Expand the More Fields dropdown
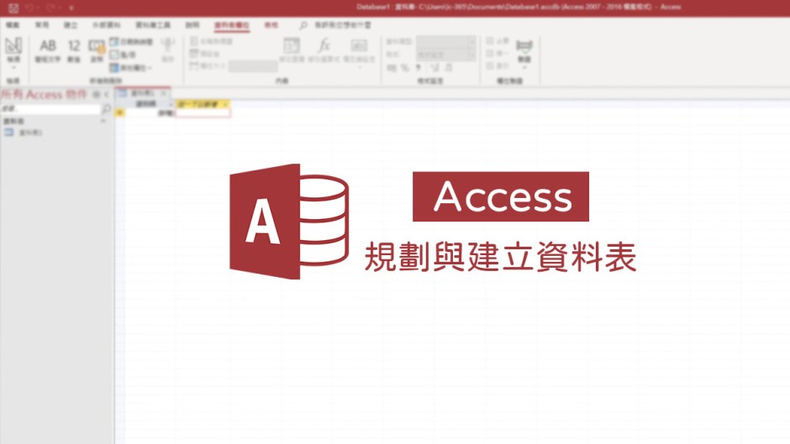790x444 pixels. pos(130,66)
